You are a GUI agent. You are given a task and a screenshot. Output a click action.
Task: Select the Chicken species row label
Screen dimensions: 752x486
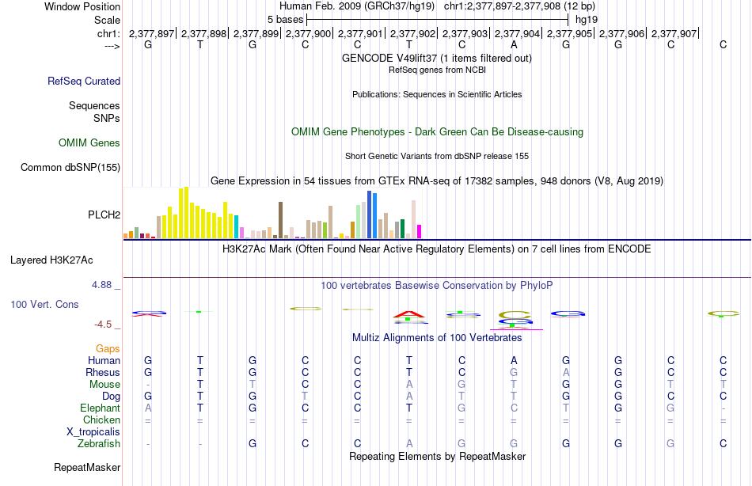click(x=101, y=420)
